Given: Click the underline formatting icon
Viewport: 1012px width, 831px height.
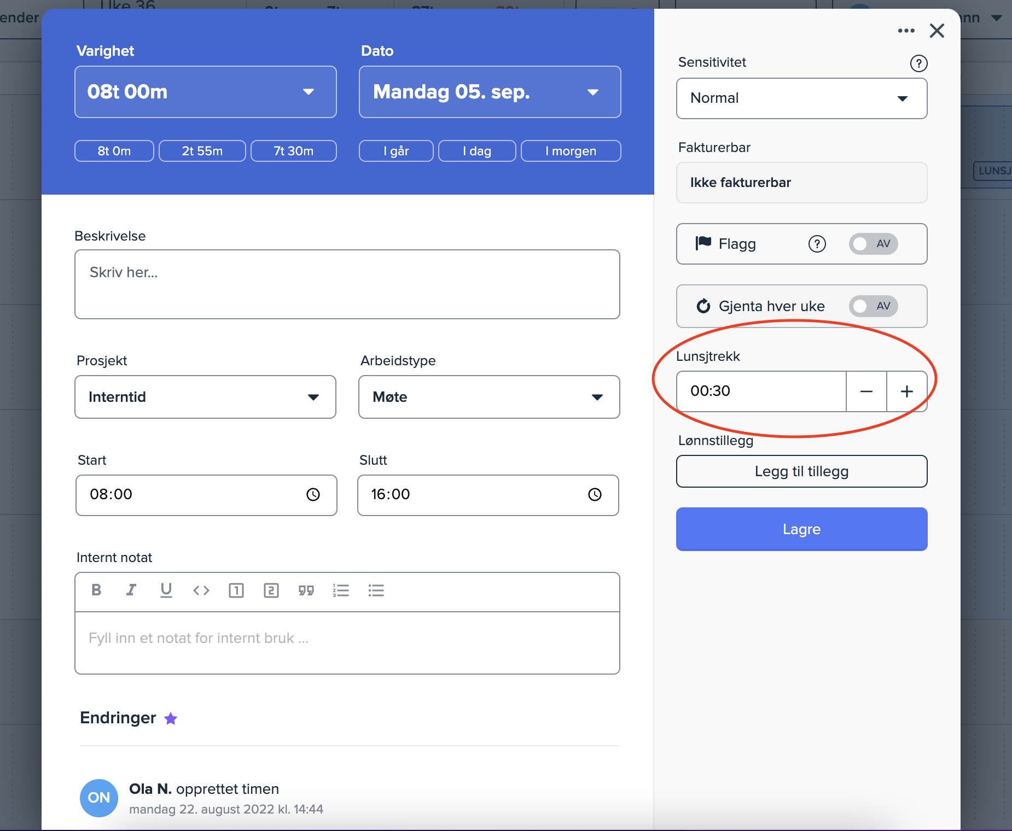Looking at the screenshot, I should coord(166,590).
